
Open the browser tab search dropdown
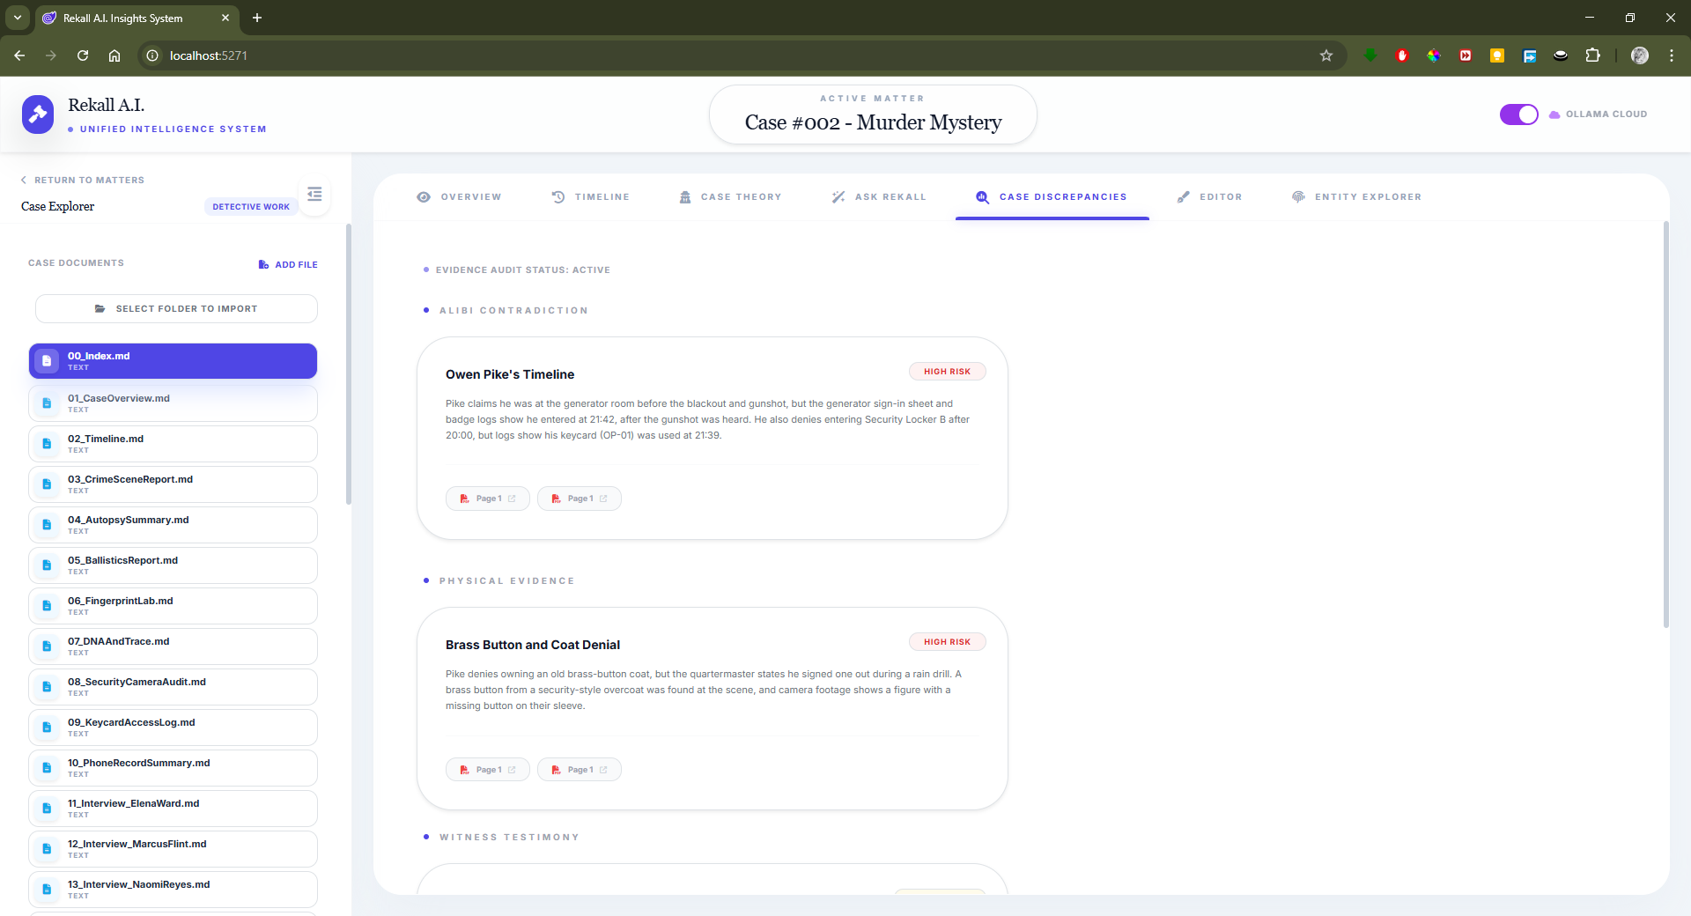[17, 18]
